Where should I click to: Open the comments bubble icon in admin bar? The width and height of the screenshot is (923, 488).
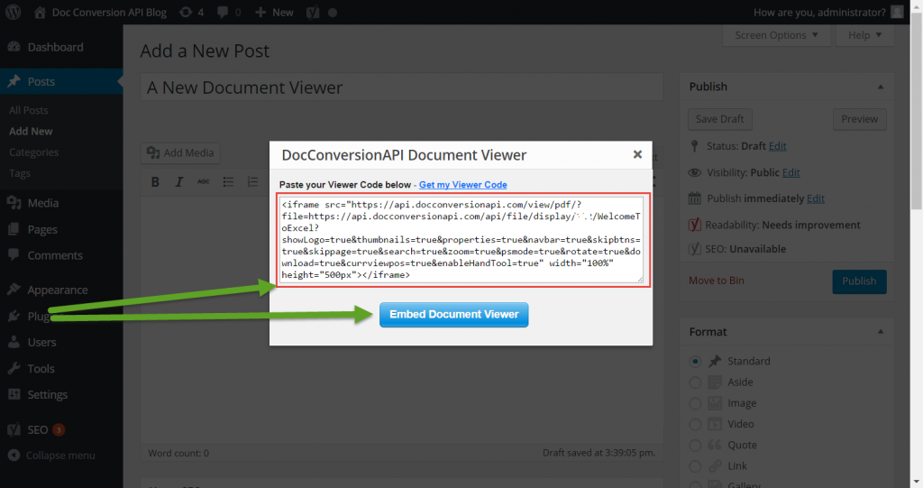(x=222, y=12)
